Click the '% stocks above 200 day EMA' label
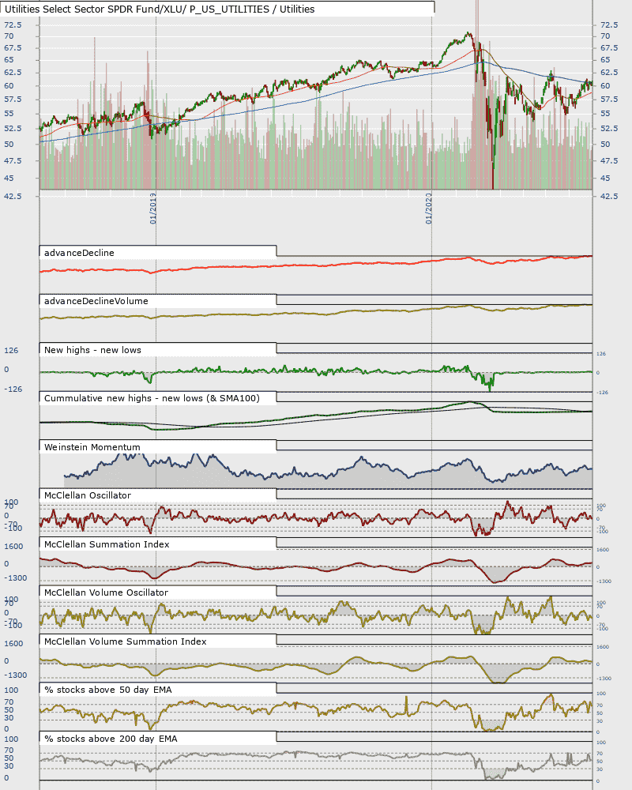This screenshot has height=790, width=632. [x=111, y=739]
